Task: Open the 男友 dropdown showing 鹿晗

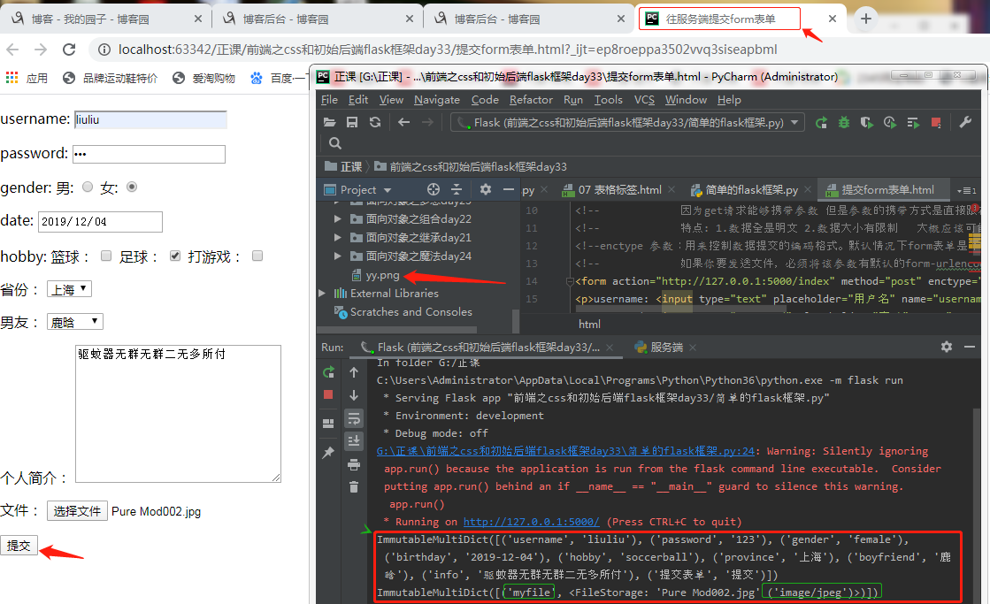Action: coord(75,322)
